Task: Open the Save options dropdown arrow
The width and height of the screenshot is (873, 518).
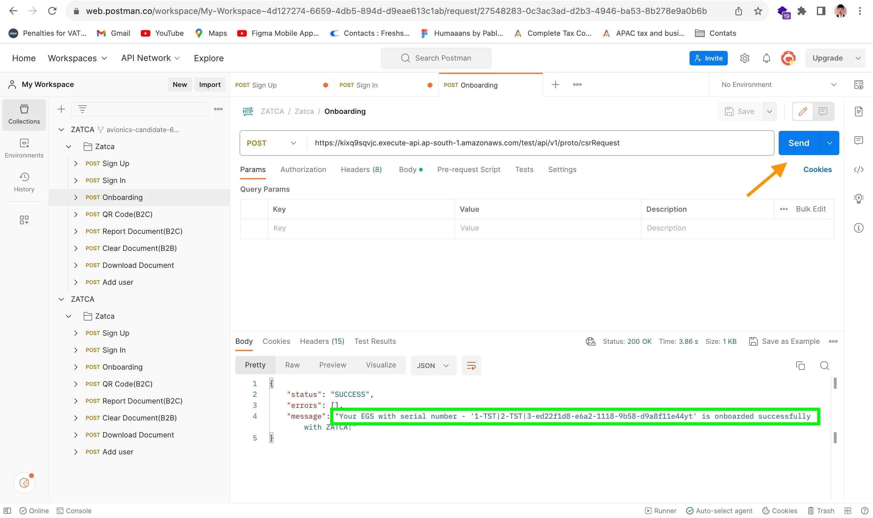Action: pyautogui.click(x=769, y=112)
